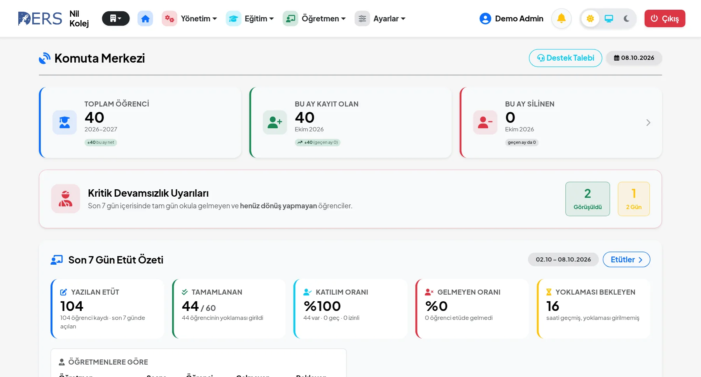Click the Son 7 Gün Etüt Özeti icon

pos(57,260)
